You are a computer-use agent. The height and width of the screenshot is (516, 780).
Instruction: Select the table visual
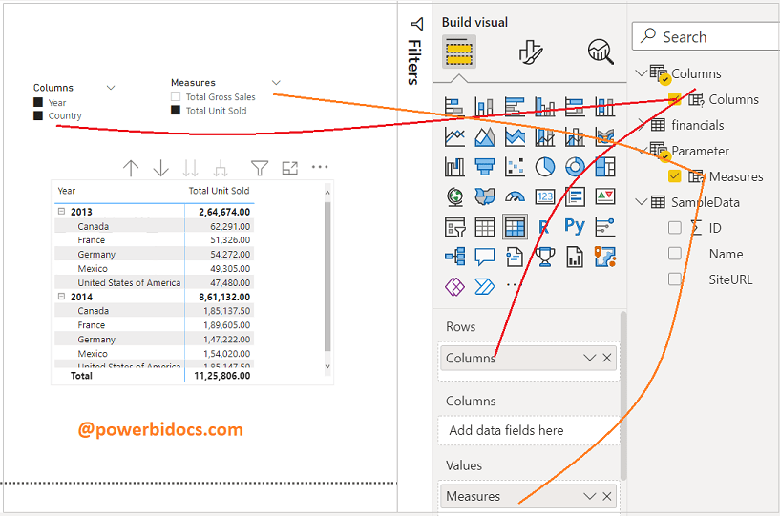pyautogui.click(x=484, y=227)
